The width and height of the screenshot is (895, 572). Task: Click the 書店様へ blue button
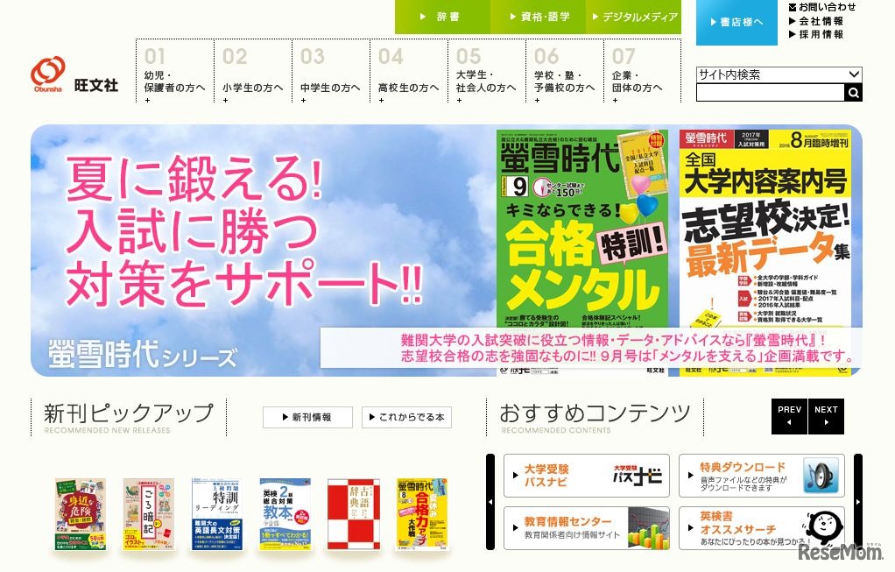coord(736,22)
